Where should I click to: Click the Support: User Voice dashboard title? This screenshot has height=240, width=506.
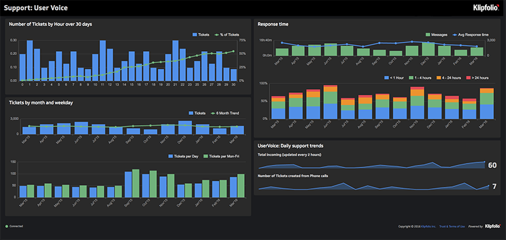36,8
